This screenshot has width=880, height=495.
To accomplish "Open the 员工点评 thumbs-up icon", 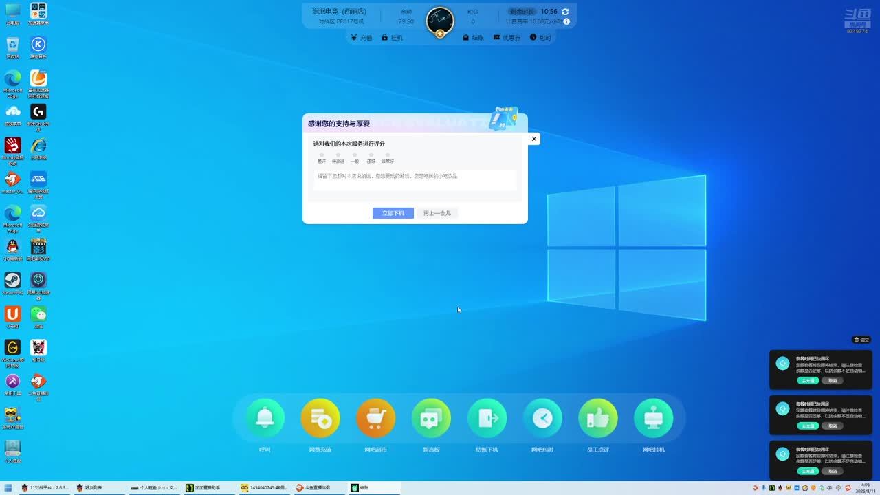I will coord(598,418).
